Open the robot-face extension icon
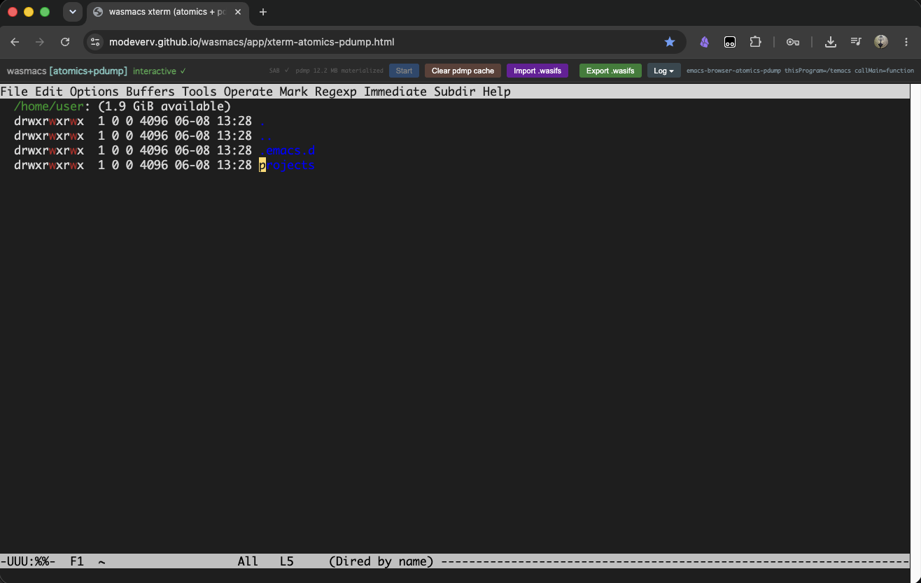This screenshot has height=583, width=921. point(730,42)
